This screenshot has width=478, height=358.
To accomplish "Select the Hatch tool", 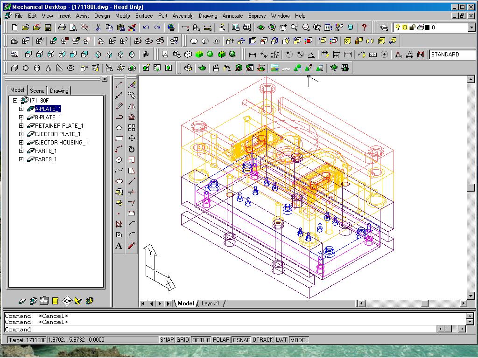I will (x=119, y=224).
